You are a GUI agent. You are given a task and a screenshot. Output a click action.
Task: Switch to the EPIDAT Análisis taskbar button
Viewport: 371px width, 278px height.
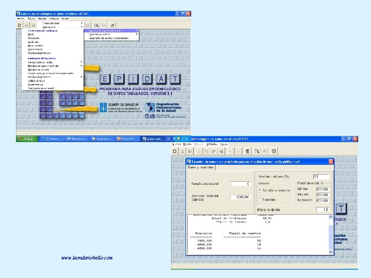coord(152,139)
